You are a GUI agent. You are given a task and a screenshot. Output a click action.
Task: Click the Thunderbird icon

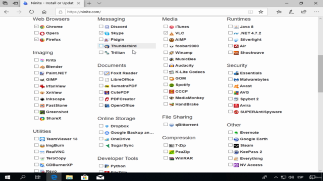tap(107, 46)
